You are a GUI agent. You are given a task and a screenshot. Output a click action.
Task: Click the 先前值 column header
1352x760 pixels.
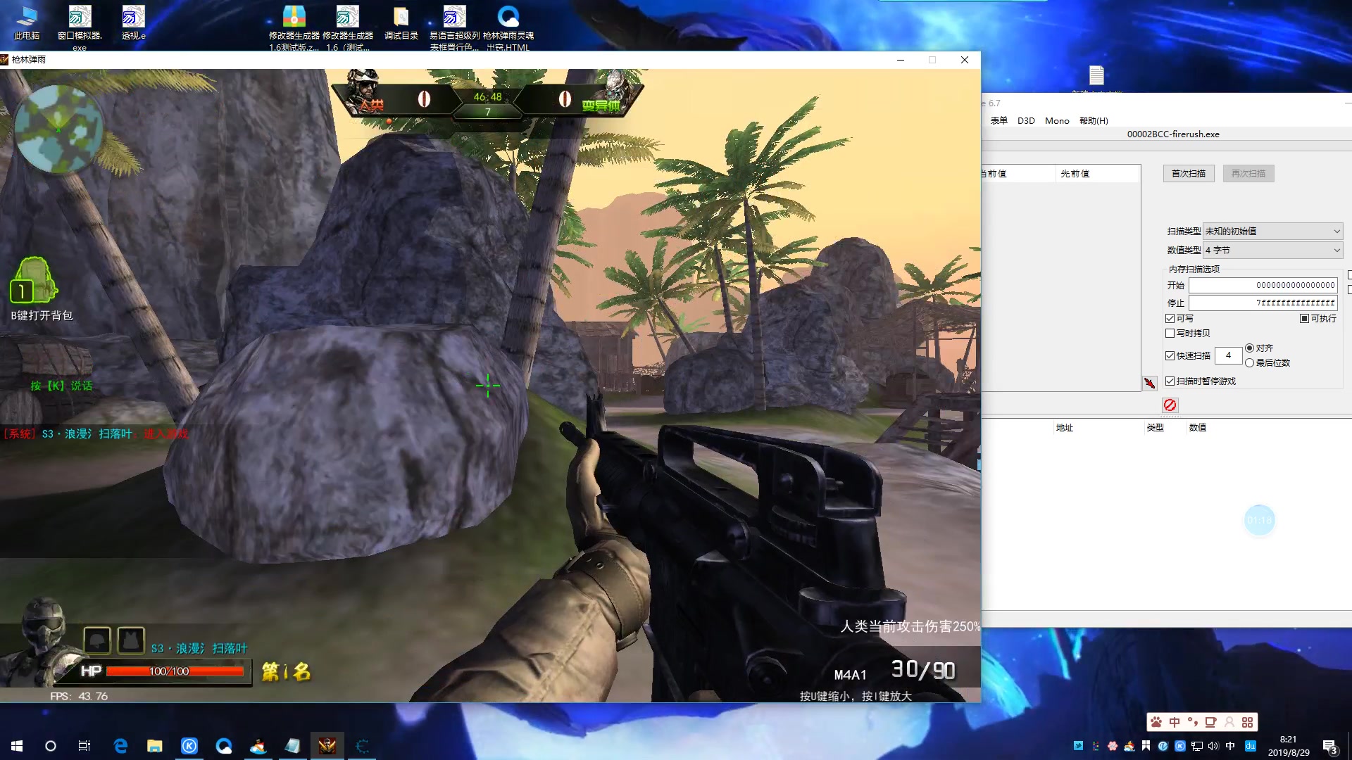(x=1075, y=174)
